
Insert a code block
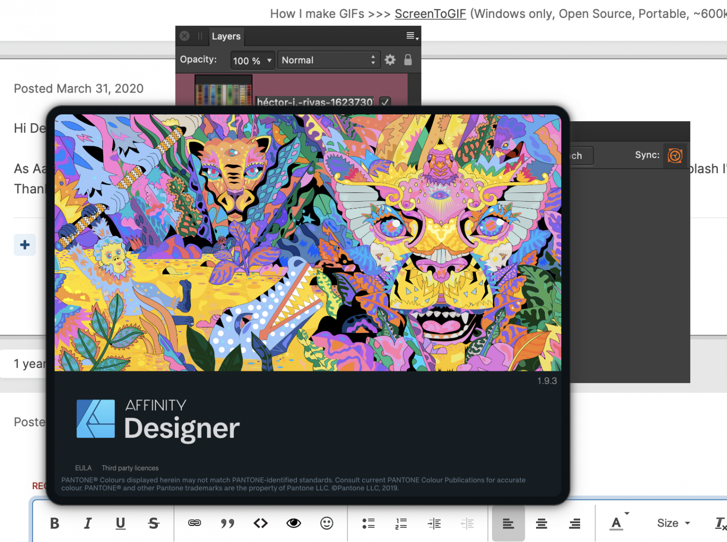tap(260, 523)
